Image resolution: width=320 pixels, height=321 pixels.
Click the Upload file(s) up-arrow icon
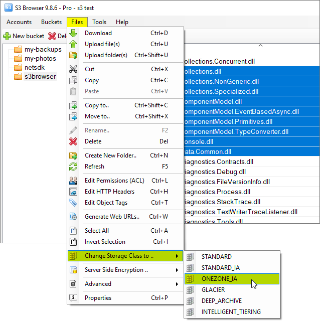coord(73,44)
